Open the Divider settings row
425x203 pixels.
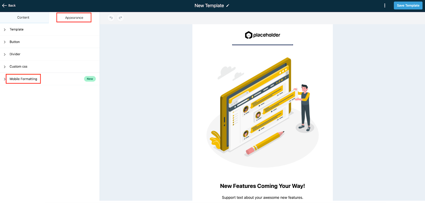pyautogui.click(x=50, y=54)
